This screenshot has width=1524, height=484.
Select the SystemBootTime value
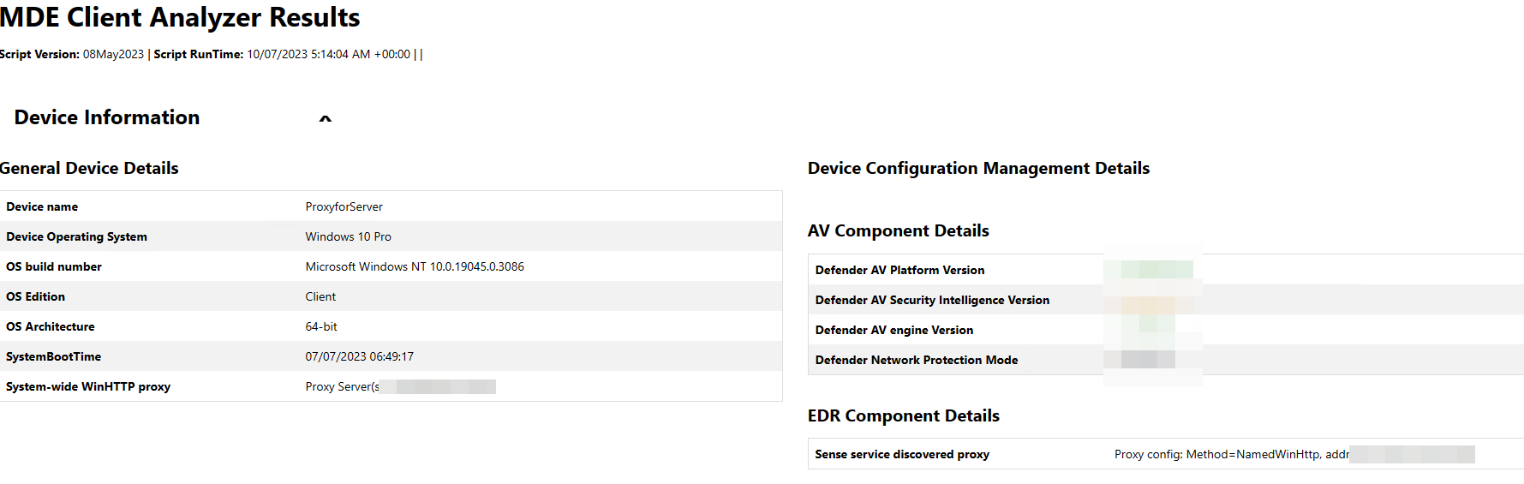click(x=359, y=356)
